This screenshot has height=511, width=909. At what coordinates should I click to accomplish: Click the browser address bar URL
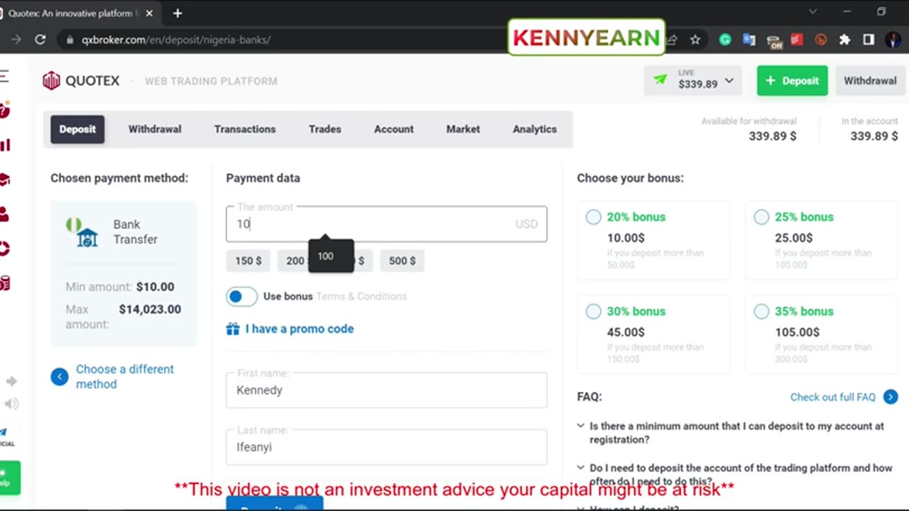[x=176, y=40]
